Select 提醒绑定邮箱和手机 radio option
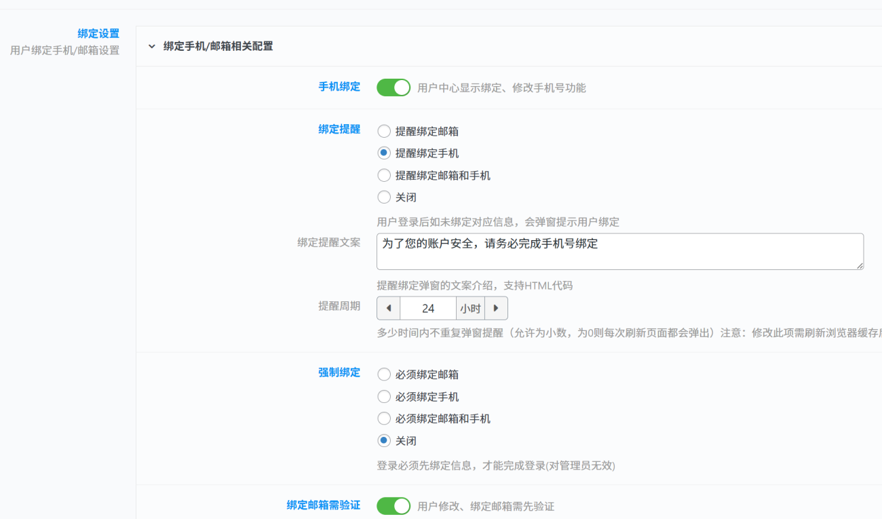Screen dimensions: 882x519 coord(384,176)
